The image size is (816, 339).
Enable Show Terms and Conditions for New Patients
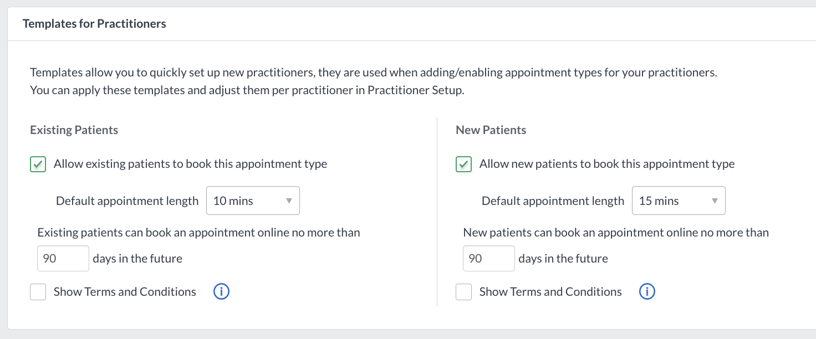463,292
